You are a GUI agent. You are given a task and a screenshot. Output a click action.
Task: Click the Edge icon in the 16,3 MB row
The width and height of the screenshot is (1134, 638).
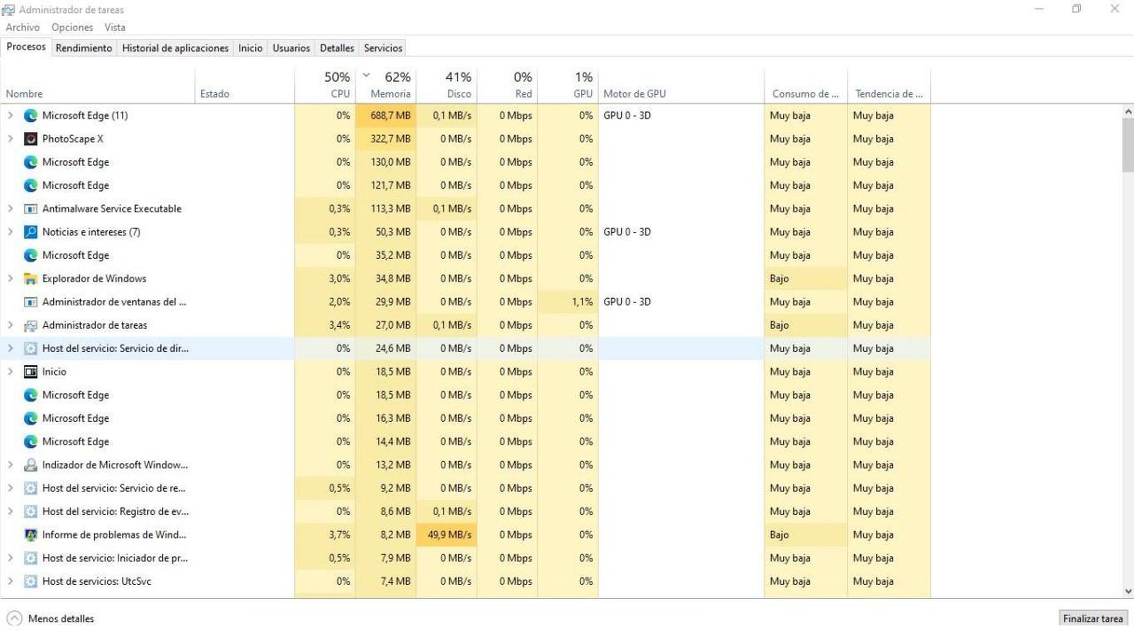point(30,418)
